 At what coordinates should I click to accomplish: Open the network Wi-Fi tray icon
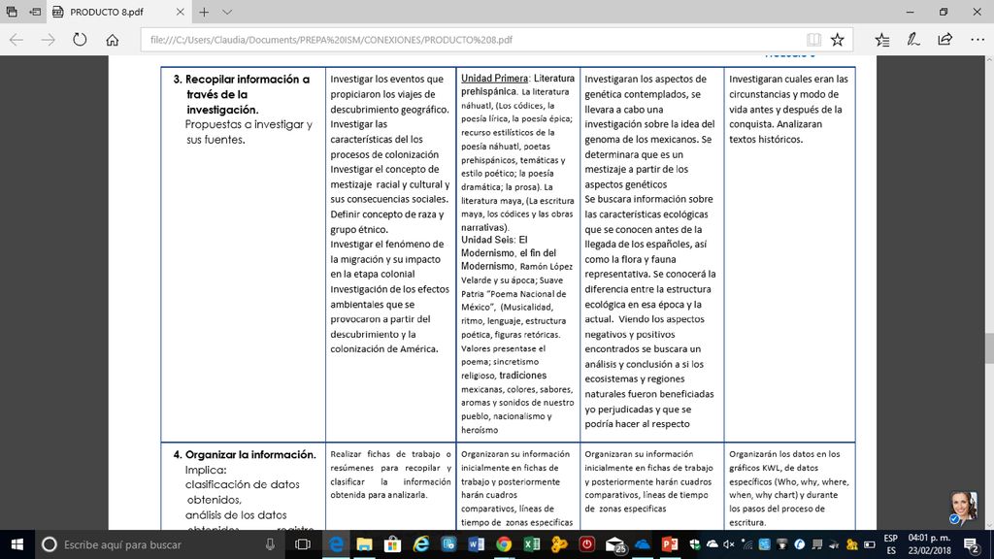[x=746, y=544]
